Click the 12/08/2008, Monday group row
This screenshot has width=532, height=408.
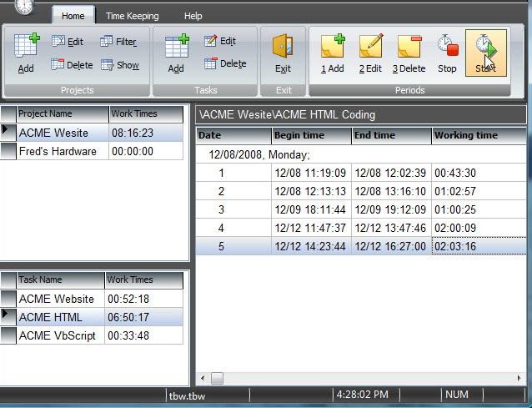pos(361,155)
